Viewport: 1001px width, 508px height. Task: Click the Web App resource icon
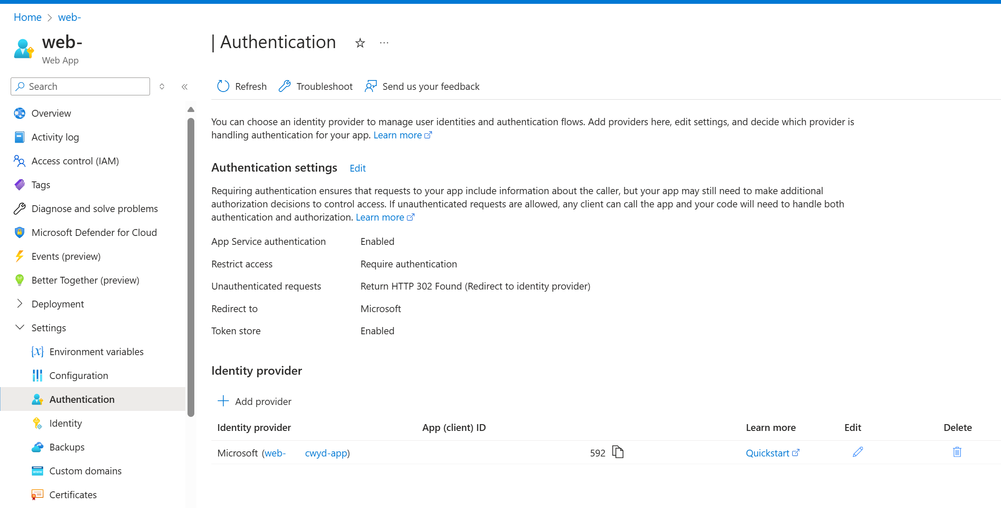24,49
